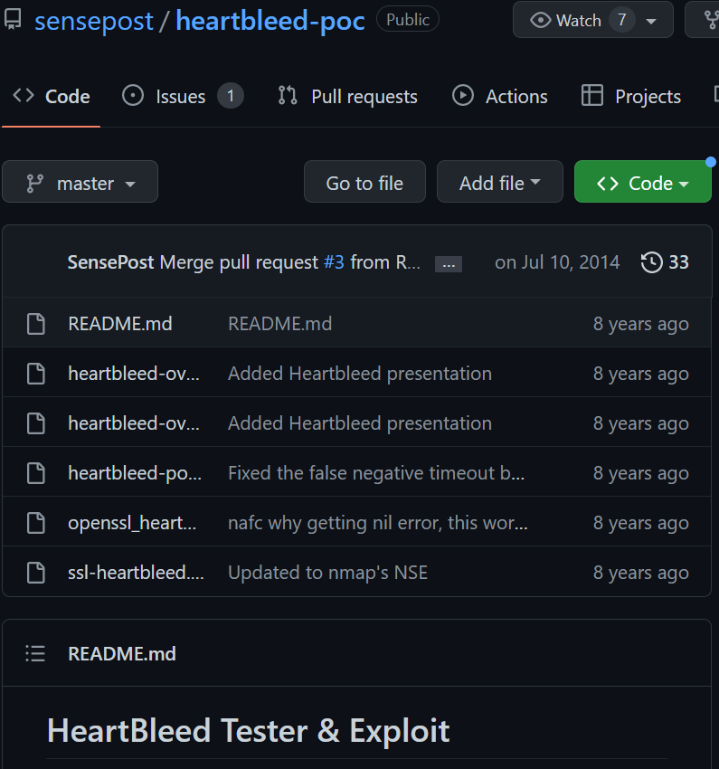
Task: Click the file icon for README.md
Action: (36, 324)
